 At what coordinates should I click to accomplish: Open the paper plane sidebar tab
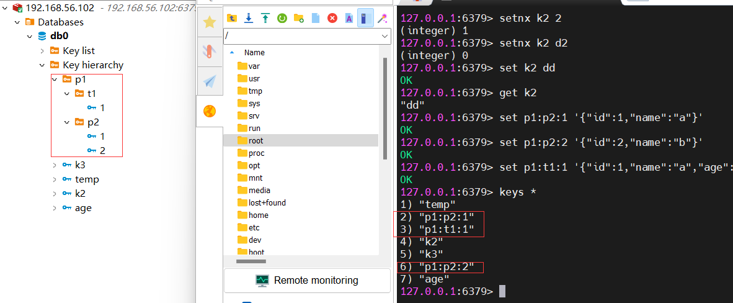[210, 81]
